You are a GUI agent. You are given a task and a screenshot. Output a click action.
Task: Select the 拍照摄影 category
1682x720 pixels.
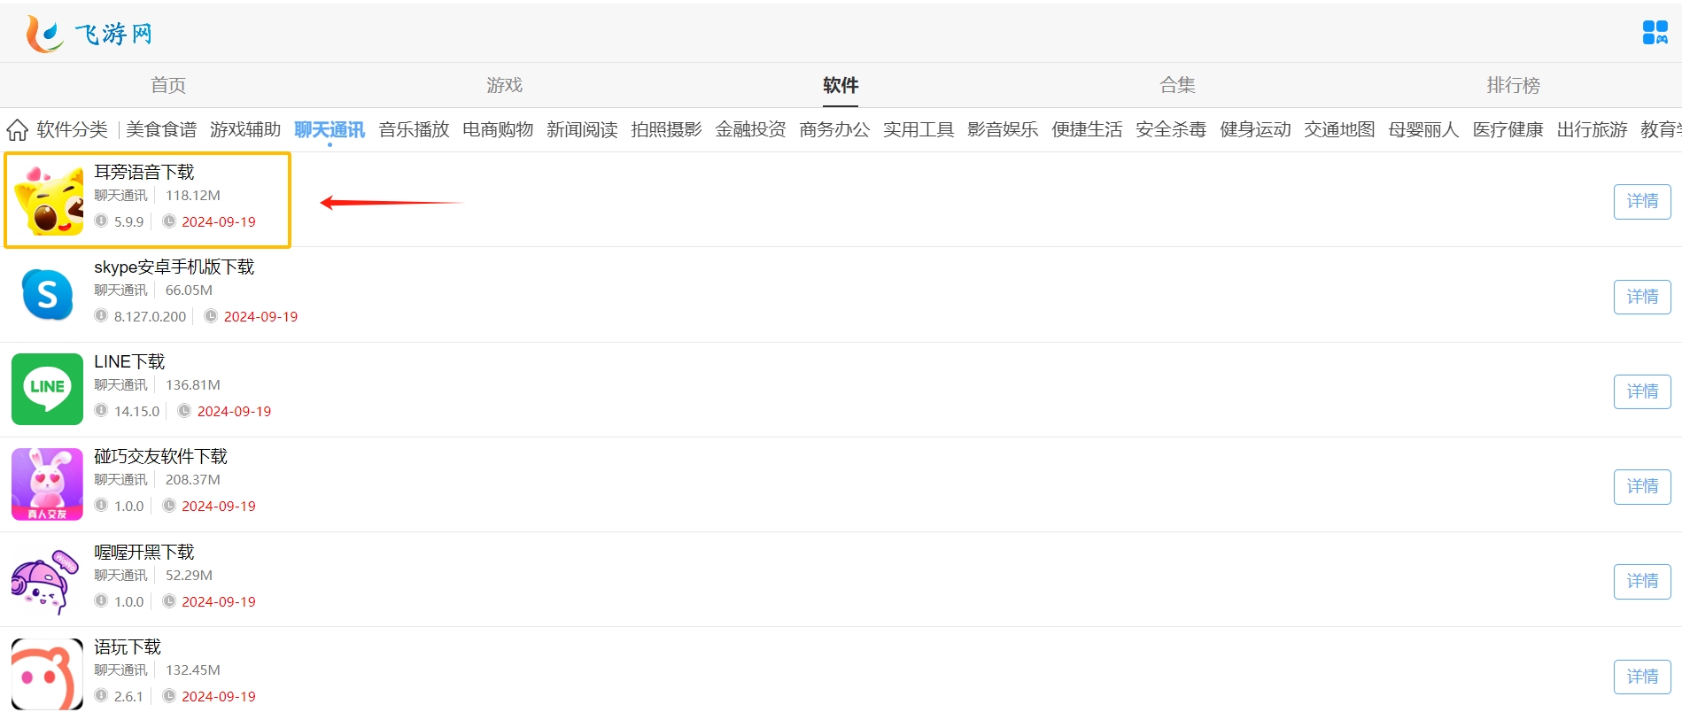(666, 129)
